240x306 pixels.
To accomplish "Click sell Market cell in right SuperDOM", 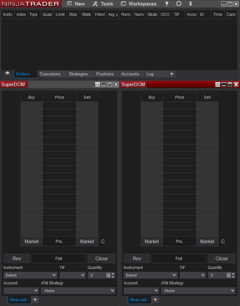I will tap(207, 242).
